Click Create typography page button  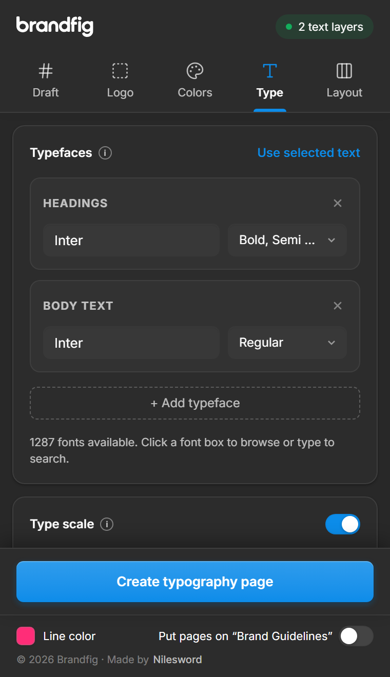point(195,582)
